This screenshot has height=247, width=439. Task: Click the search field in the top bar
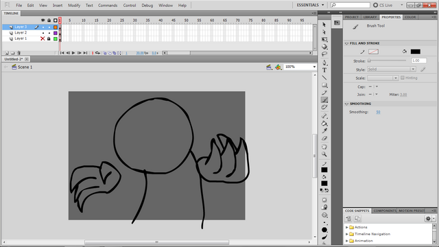[351, 5]
